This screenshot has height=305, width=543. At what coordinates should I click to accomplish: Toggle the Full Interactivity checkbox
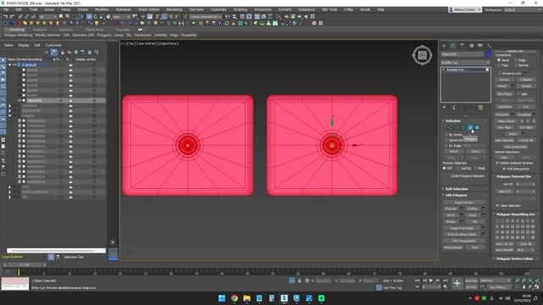click(504, 169)
